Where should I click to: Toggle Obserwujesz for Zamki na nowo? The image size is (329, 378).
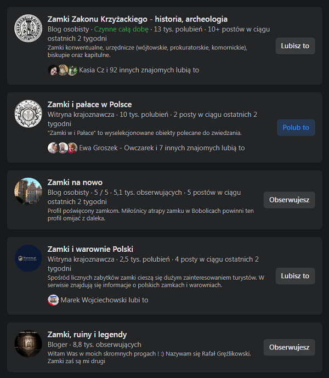289,200
